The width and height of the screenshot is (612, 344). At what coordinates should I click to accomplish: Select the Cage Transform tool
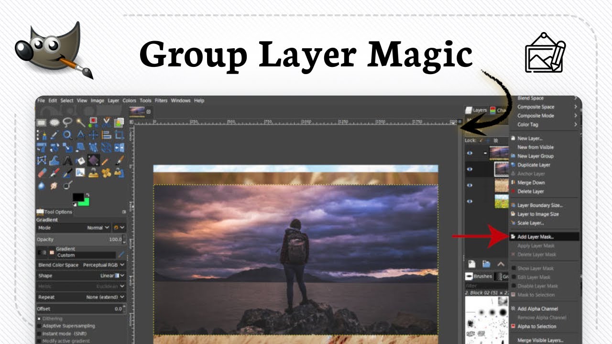coord(42,160)
